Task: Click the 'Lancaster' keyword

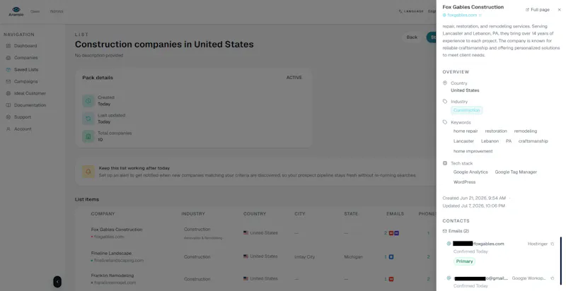Action: [463, 141]
